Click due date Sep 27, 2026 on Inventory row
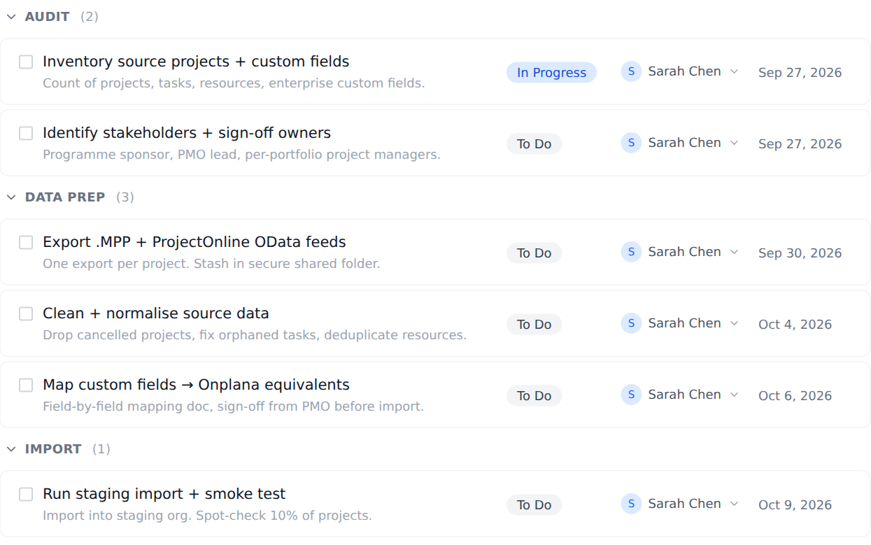The image size is (871, 545). coord(800,73)
